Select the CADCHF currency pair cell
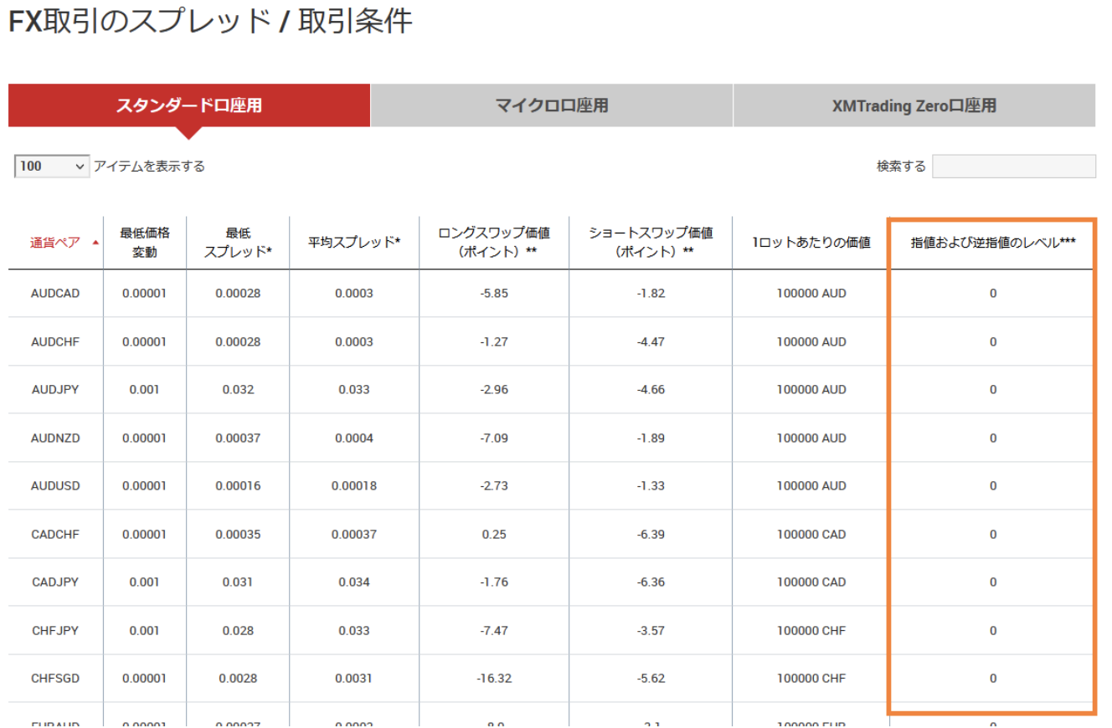This screenshot has height=728, width=1112. [x=55, y=534]
